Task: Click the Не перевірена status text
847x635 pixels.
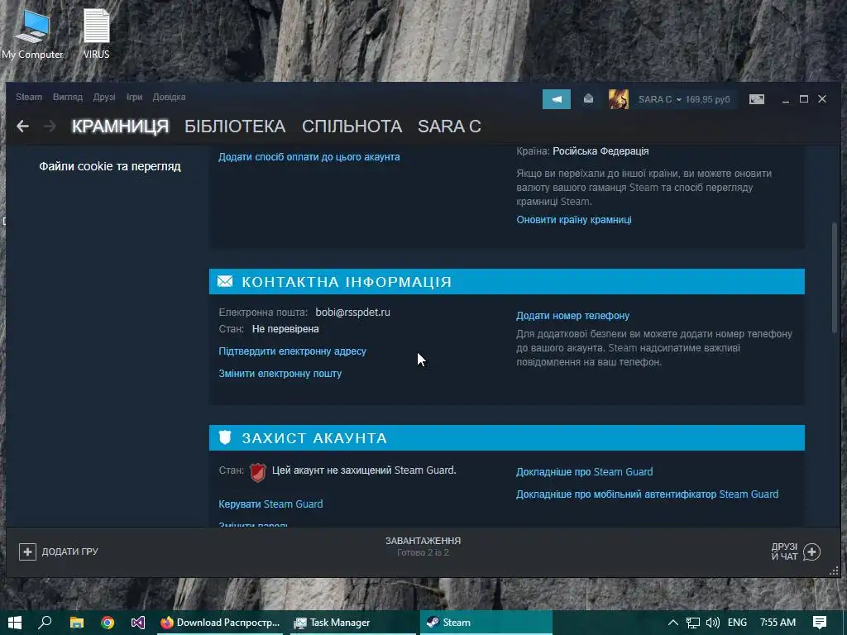Action: 285,329
